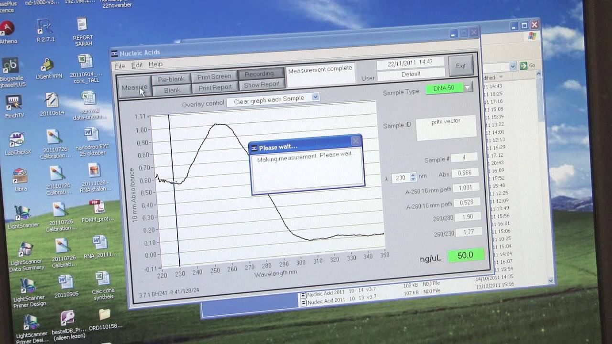Click the Show Report button

[x=262, y=85]
